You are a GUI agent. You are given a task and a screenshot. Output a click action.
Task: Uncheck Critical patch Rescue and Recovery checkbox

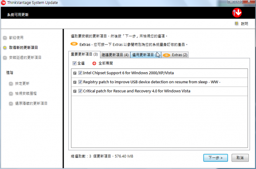80,91
